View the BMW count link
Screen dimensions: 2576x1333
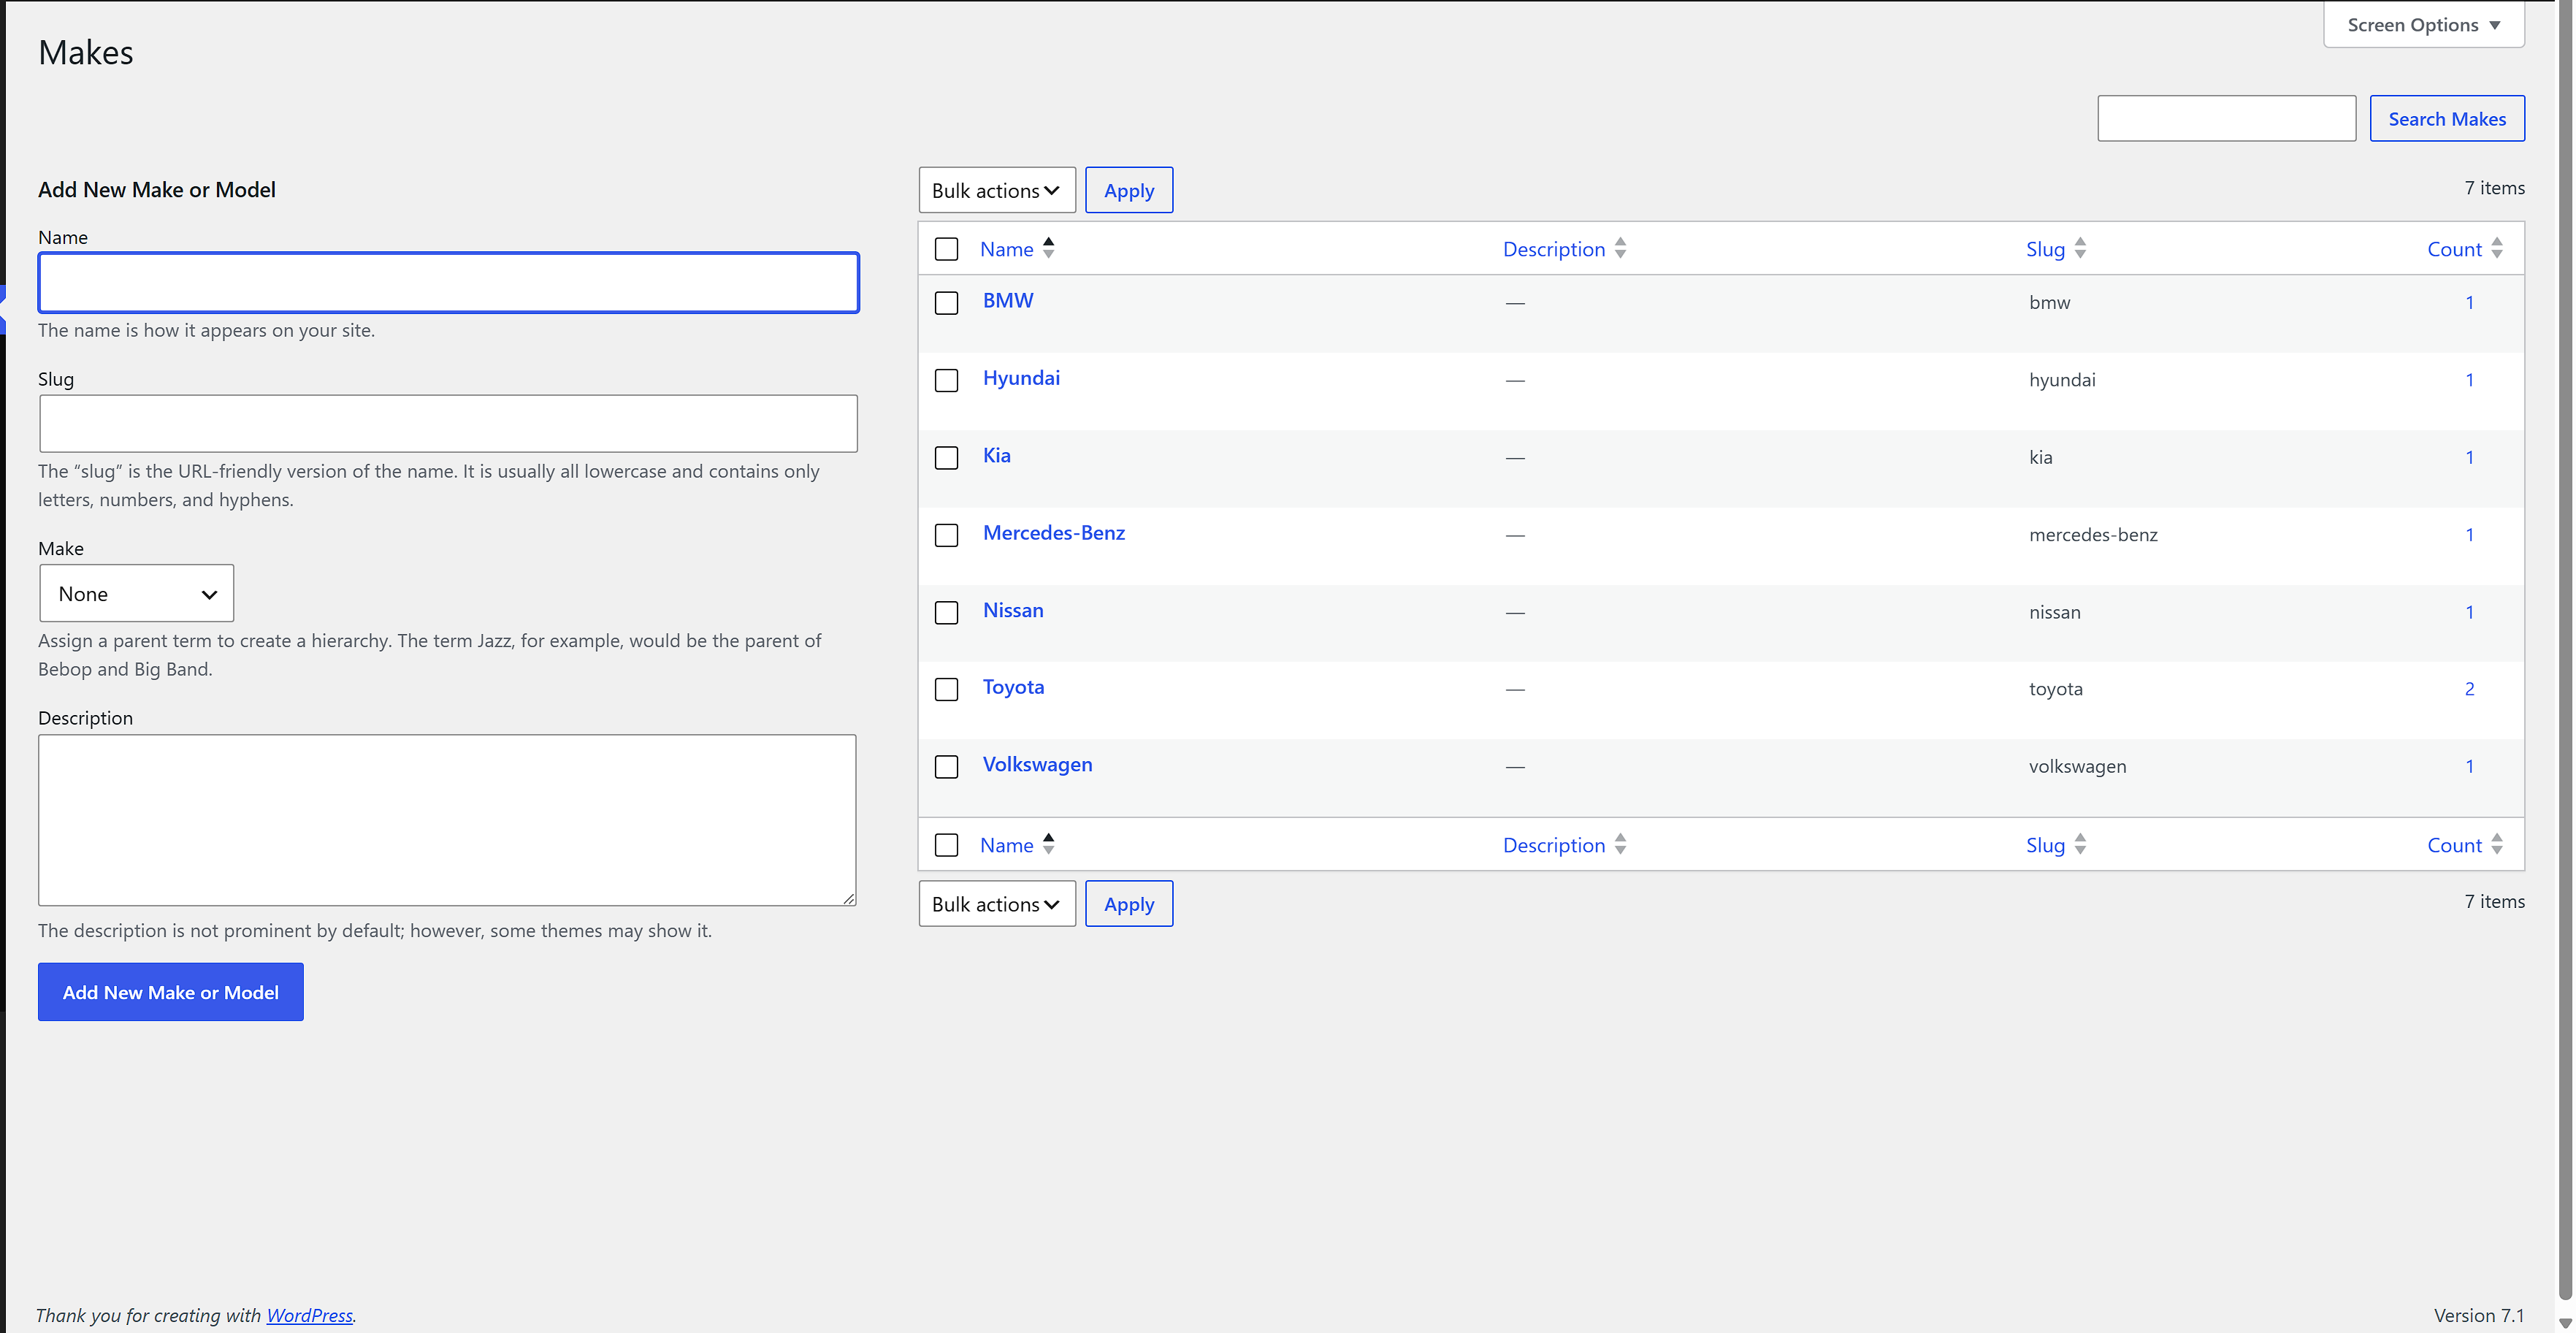(2469, 303)
